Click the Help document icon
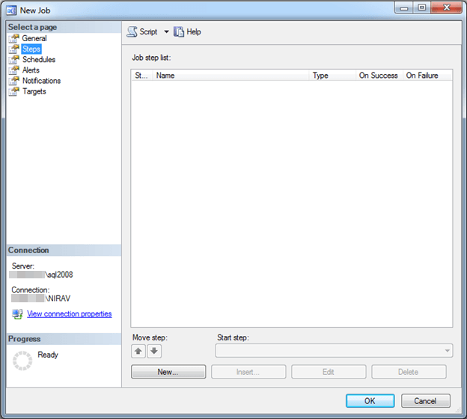The width and height of the screenshot is (467, 419). click(x=179, y=31)
